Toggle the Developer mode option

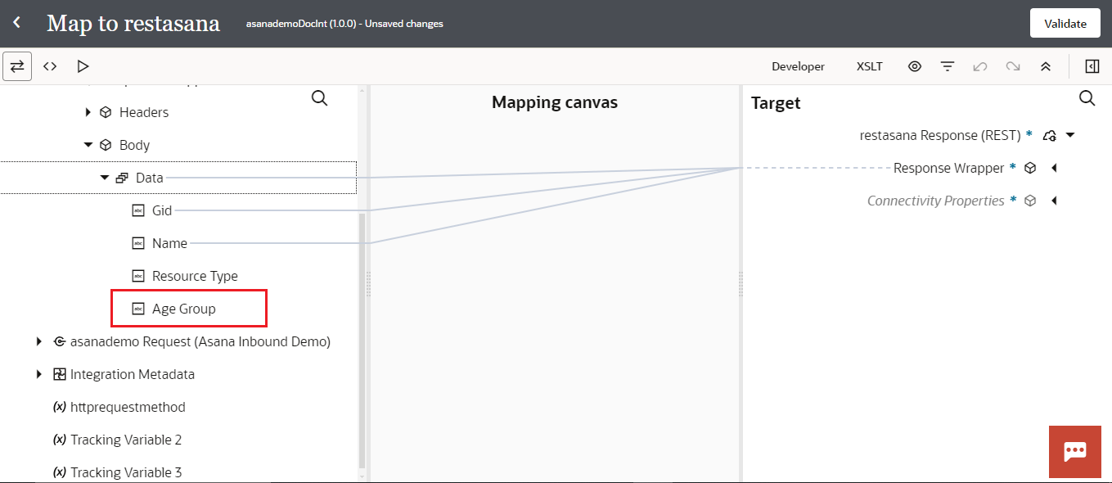[798, 66]
